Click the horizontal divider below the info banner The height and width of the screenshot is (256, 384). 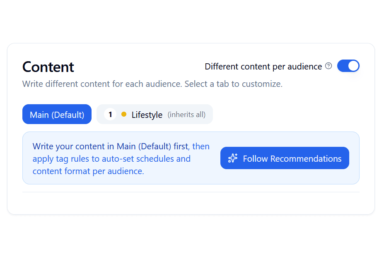191,192
